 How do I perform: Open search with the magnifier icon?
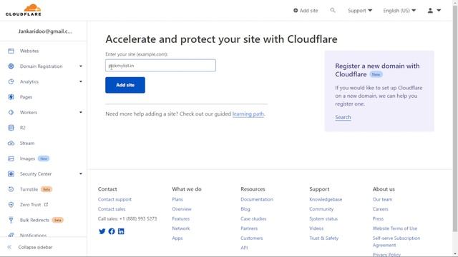point(333,10)
